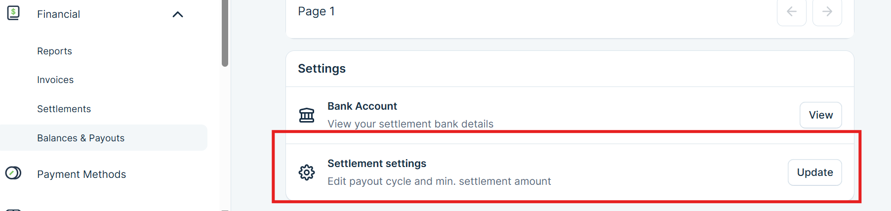The width and height of the screenshot is (891, 211).
Task: Click the Settlement settings gear icon
Action: (307, 172)
